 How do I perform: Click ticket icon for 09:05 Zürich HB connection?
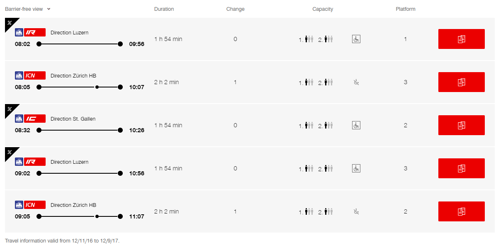click(x=461, y=211)
